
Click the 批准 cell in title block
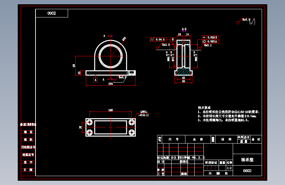click(184, 174)
